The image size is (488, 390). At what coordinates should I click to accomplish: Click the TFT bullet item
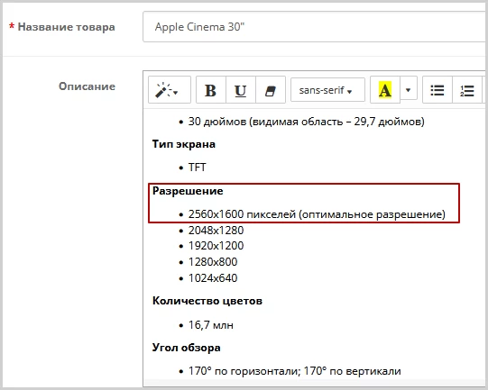click(x=197, y=168)
